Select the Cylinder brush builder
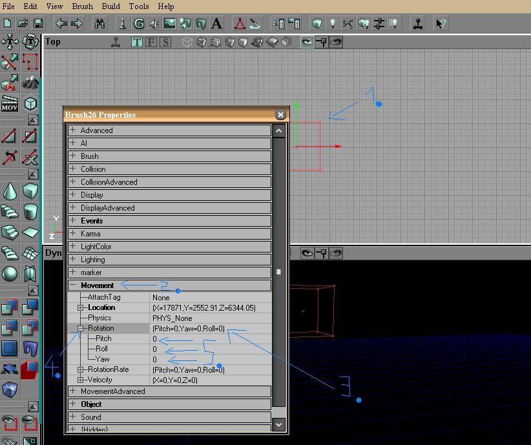This screenshot has height=445, width=531. tap(30, 212)
